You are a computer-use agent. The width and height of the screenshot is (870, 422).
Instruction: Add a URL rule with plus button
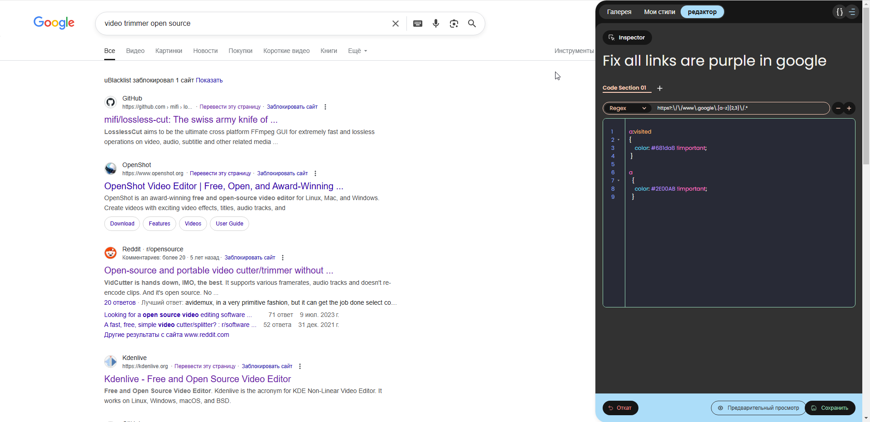point(849,108)
